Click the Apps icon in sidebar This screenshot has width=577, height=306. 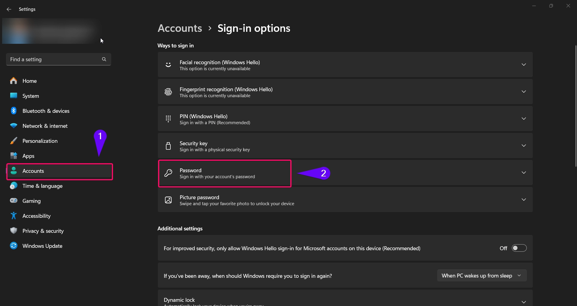[x=14, y=156]
